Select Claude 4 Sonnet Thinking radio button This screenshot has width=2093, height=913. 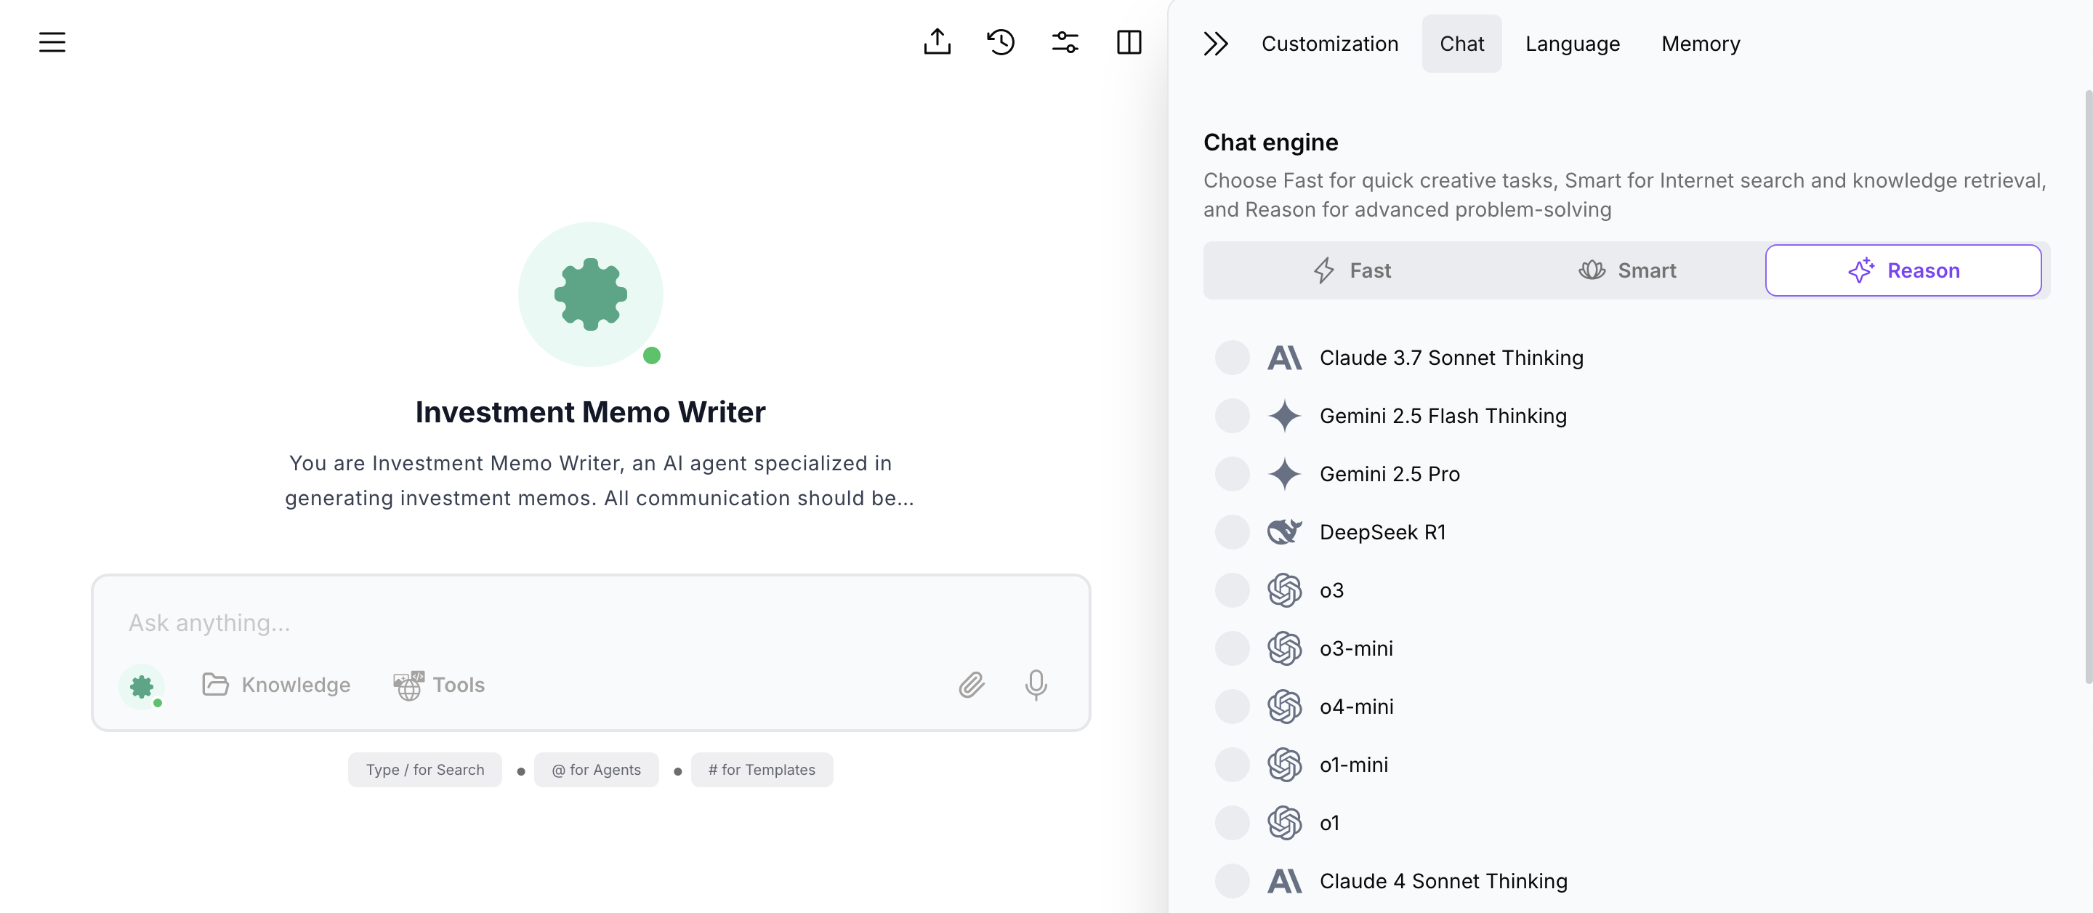coord(1232,881)
